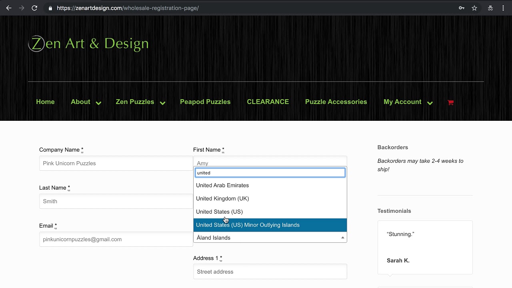
Task: Select United States (US) option
Action: click(270, 212)
